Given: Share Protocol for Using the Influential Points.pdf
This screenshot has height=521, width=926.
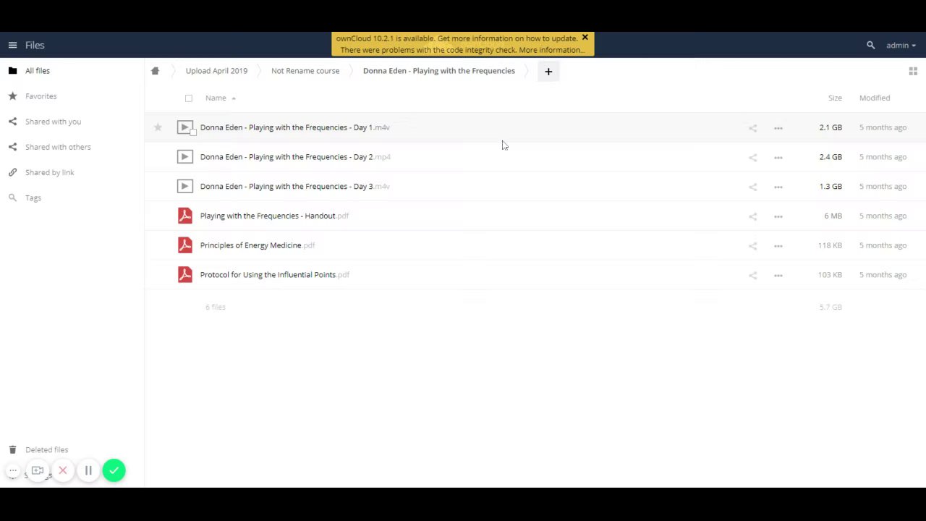Looking at the screenshot, I should (x=752, y=275).
